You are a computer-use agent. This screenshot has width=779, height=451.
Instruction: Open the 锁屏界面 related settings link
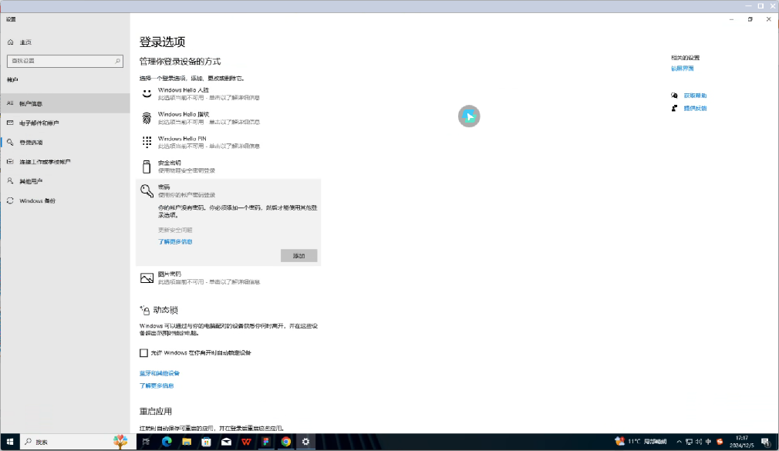682,69
